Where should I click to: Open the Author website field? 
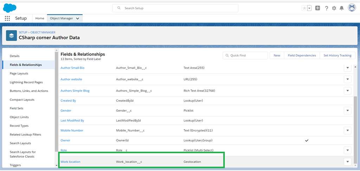coord(71,79)
